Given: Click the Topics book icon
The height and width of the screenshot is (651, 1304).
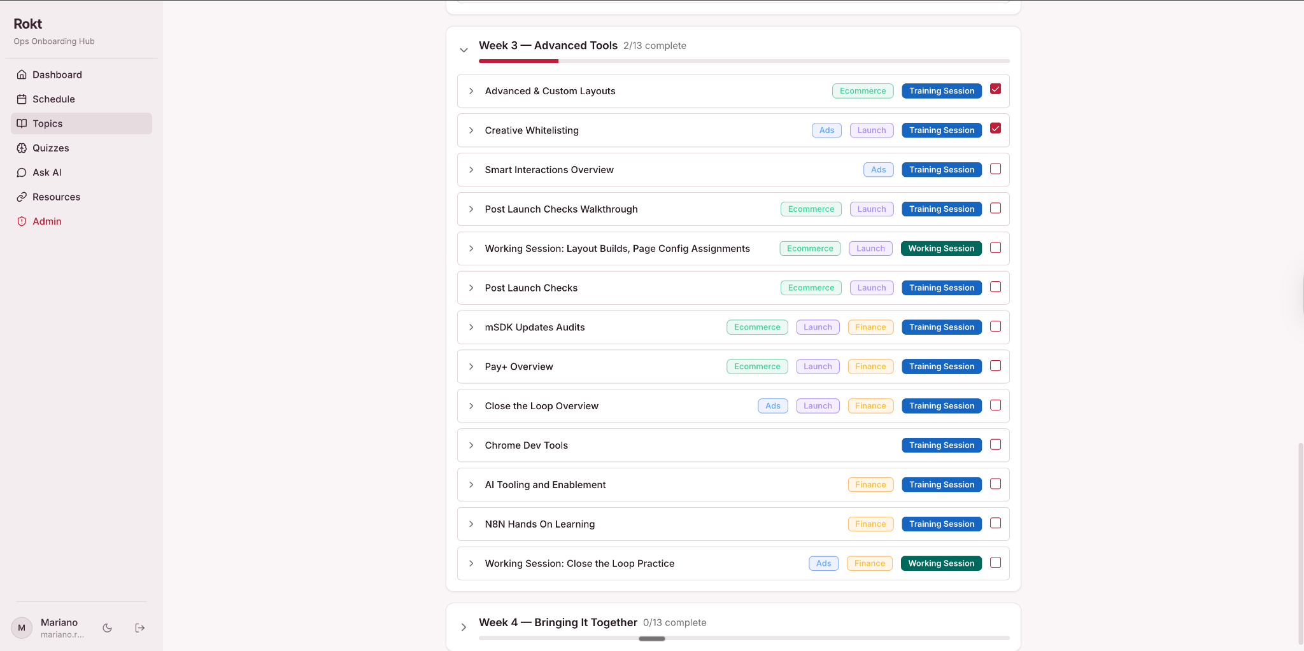Looking at the screenshot, I should click(x=22, y=123).
